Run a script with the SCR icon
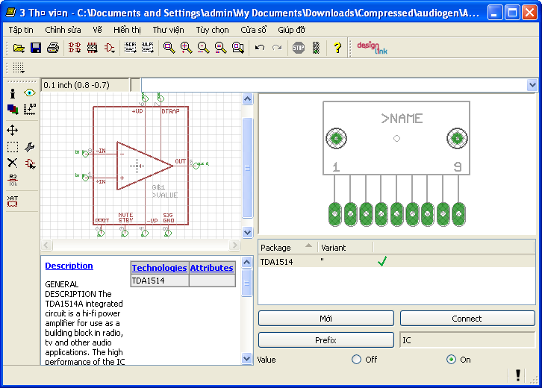Image resolution: width=542 pixels, height=388 pixels. (130, 48)
